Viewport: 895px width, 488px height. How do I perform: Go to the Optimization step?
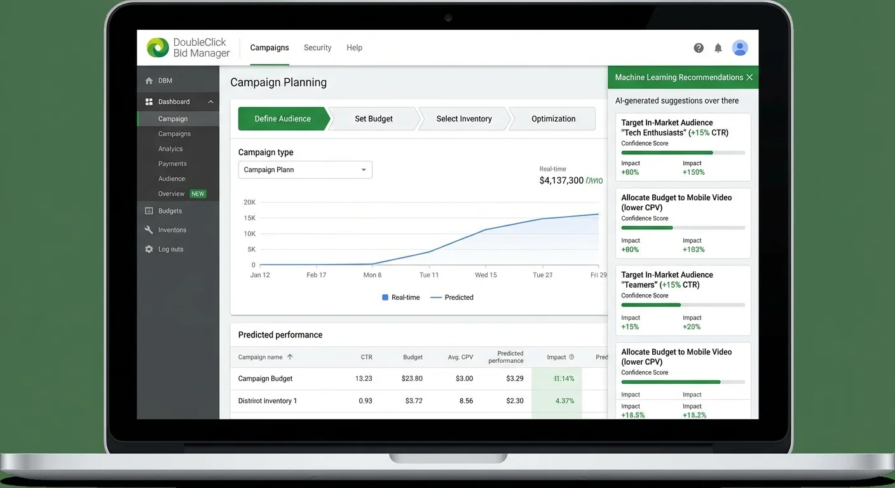pyautogui.click(x=553, y=119)
